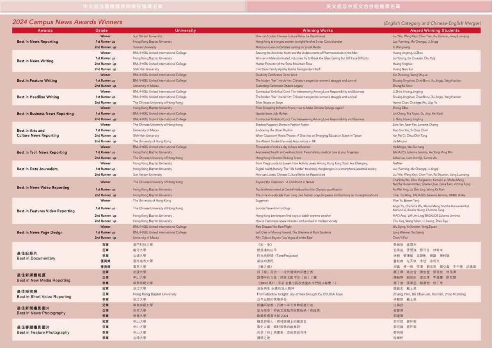Select the Award Winning Students header
492x348 pixels.
pyautogui.click(x=435, y=30)
